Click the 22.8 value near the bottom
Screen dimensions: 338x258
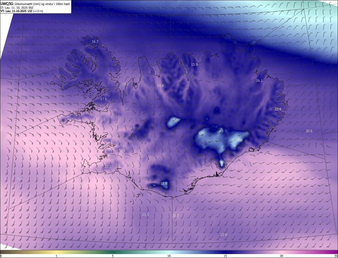tap(224, 235)
